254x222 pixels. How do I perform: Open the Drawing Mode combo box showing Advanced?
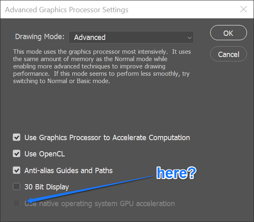pyautogui.click(x=130, y=37)
